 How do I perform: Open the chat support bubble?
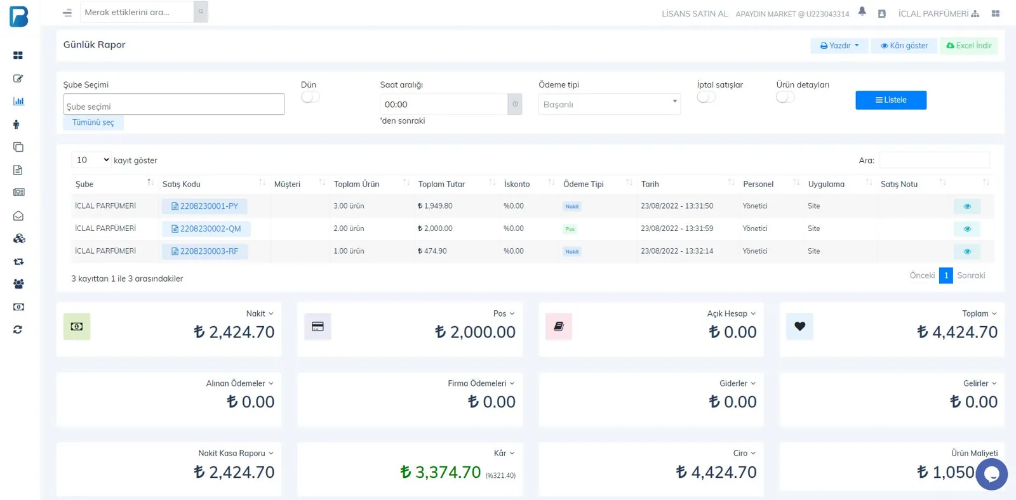pyautogui.click(x=992, y=474)
